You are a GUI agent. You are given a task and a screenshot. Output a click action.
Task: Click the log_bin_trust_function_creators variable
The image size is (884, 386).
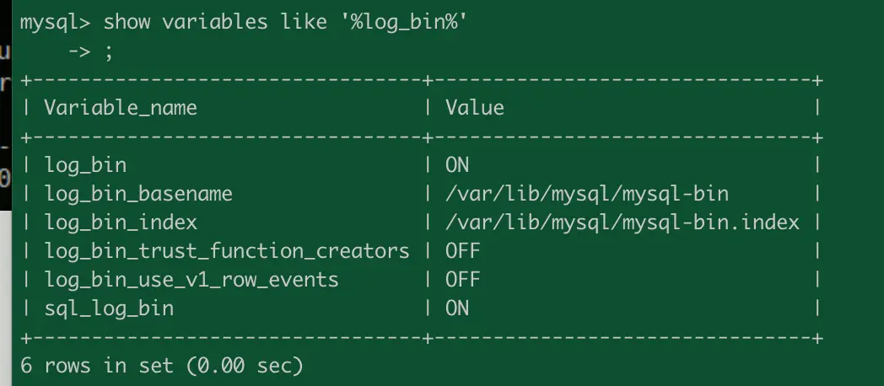click(227, 251)
